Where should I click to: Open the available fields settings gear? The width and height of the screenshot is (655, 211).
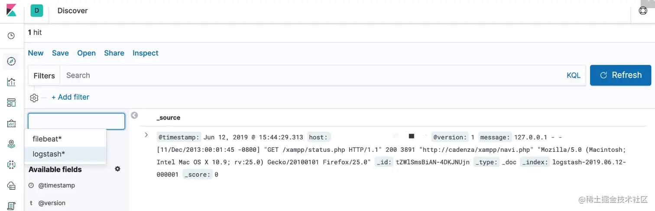click(117, 169)
